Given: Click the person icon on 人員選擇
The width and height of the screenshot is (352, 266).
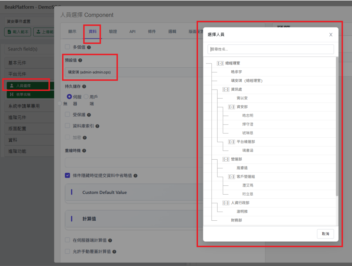Looking at the screenshot, I should (12, 85).
